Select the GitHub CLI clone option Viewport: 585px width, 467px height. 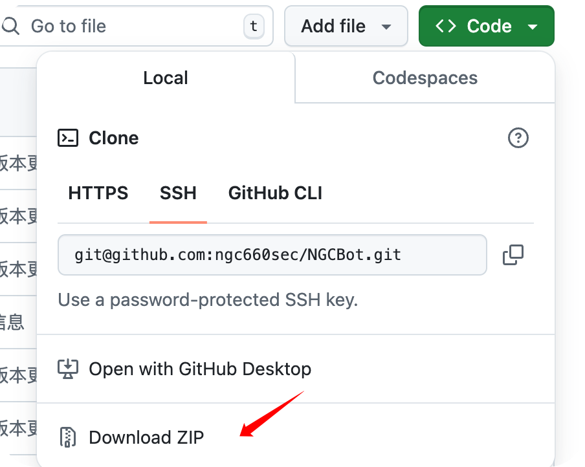[x=275, y=193]
